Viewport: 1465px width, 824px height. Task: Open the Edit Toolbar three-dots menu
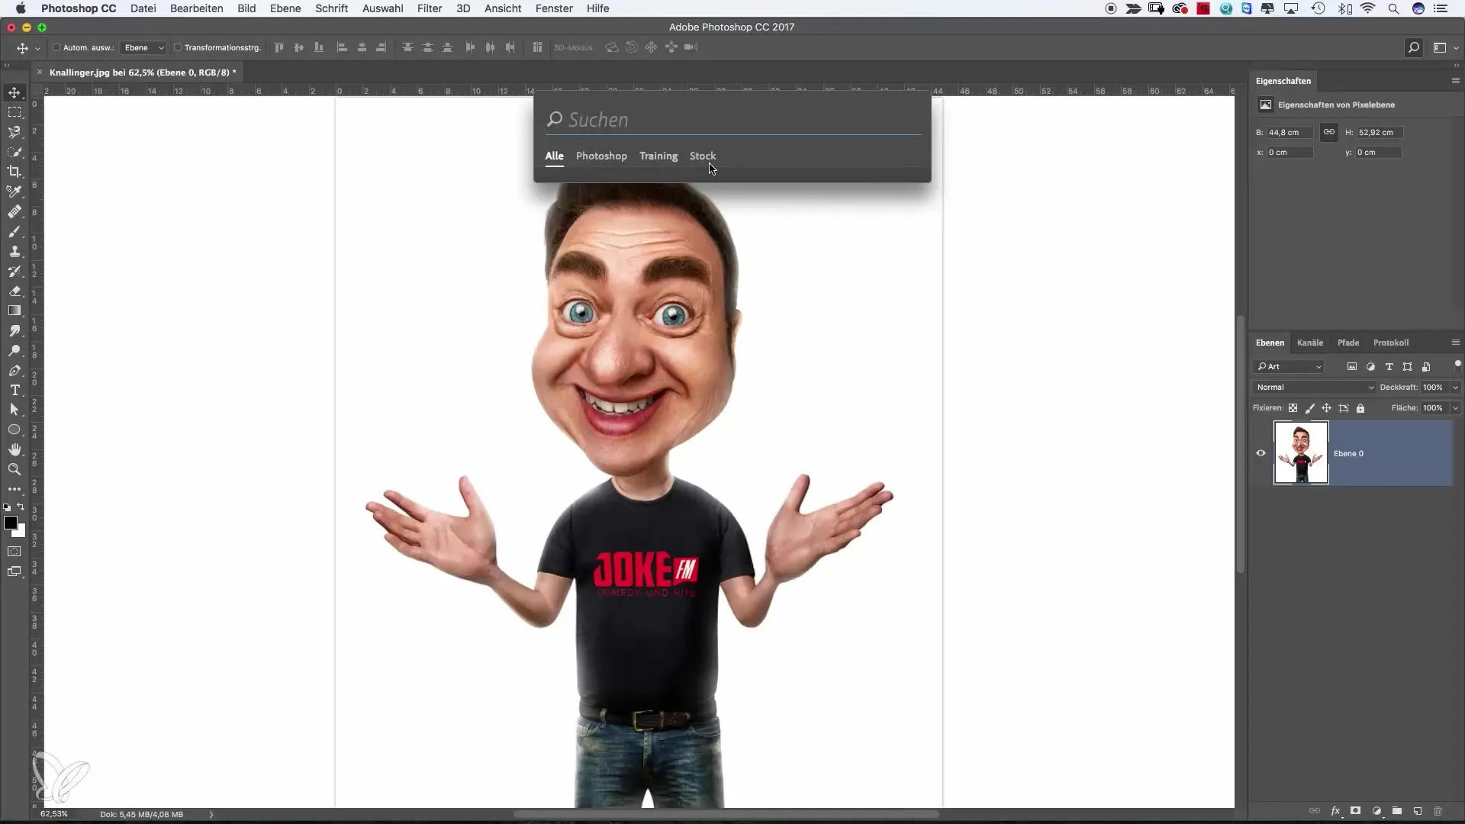pyautogui.click(x=14, y=489)
